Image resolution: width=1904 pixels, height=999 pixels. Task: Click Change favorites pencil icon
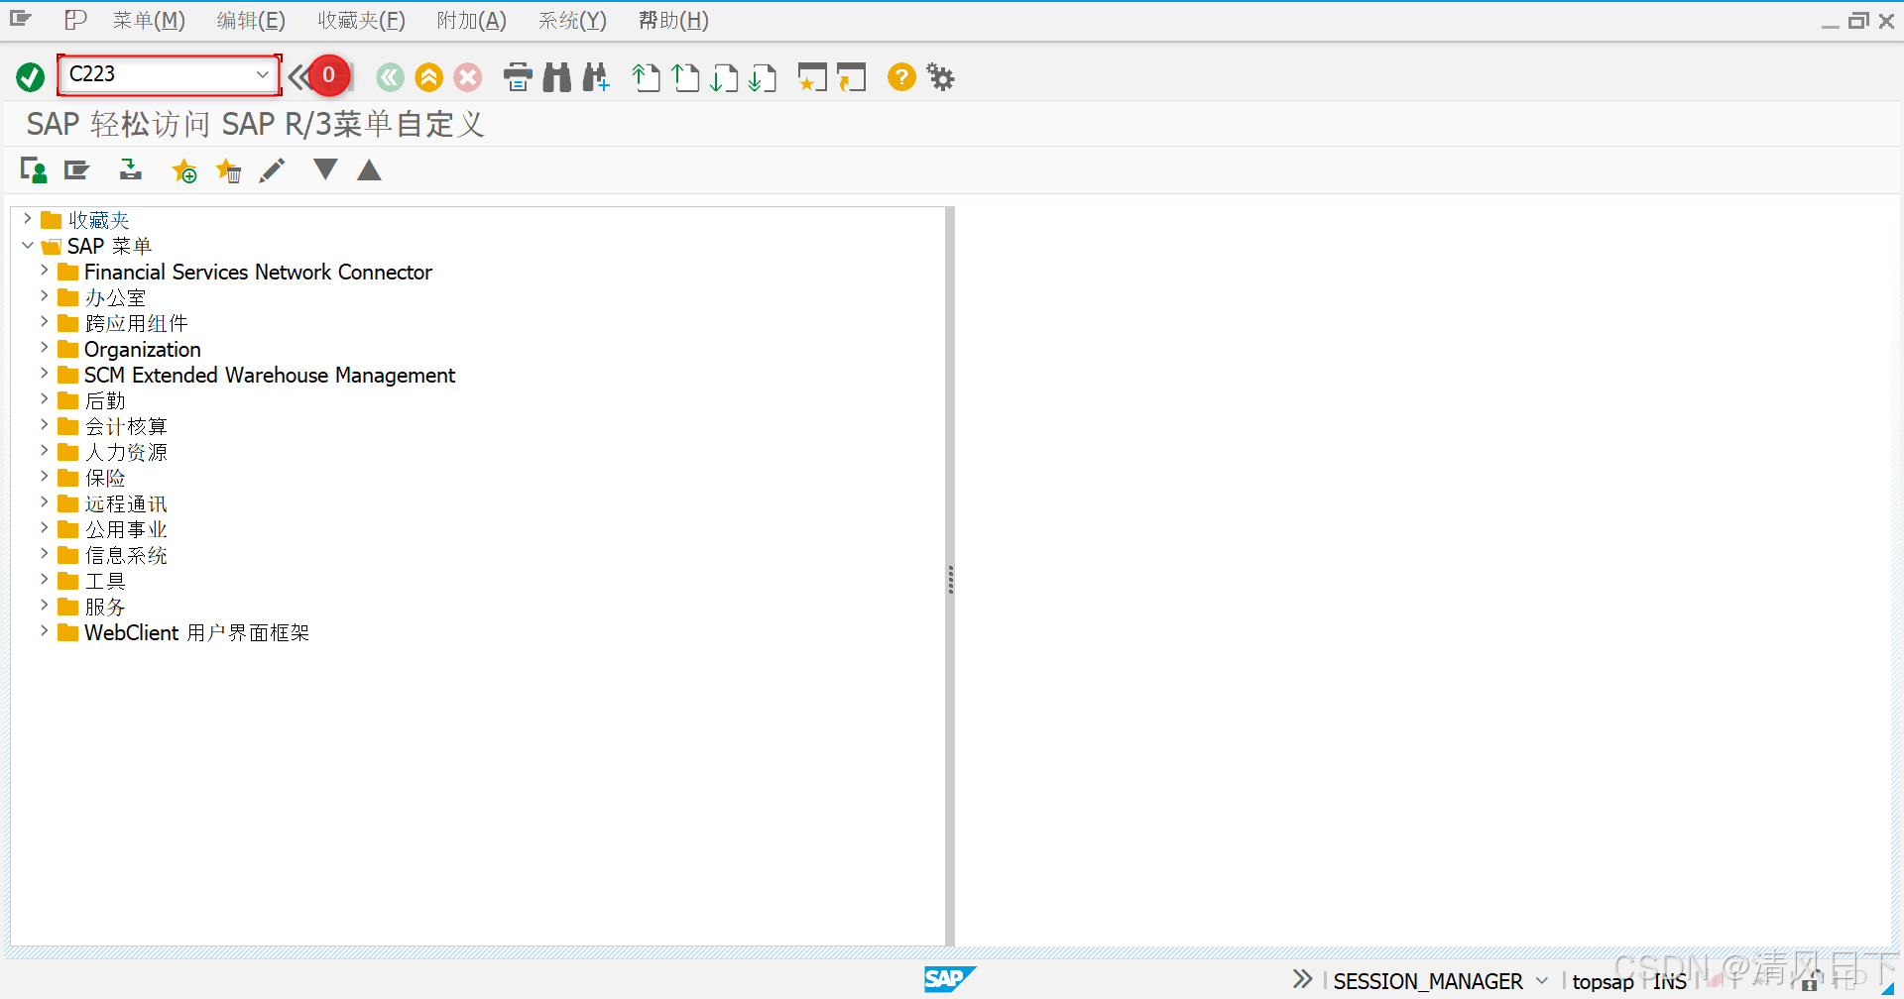(x=272, y=170)
